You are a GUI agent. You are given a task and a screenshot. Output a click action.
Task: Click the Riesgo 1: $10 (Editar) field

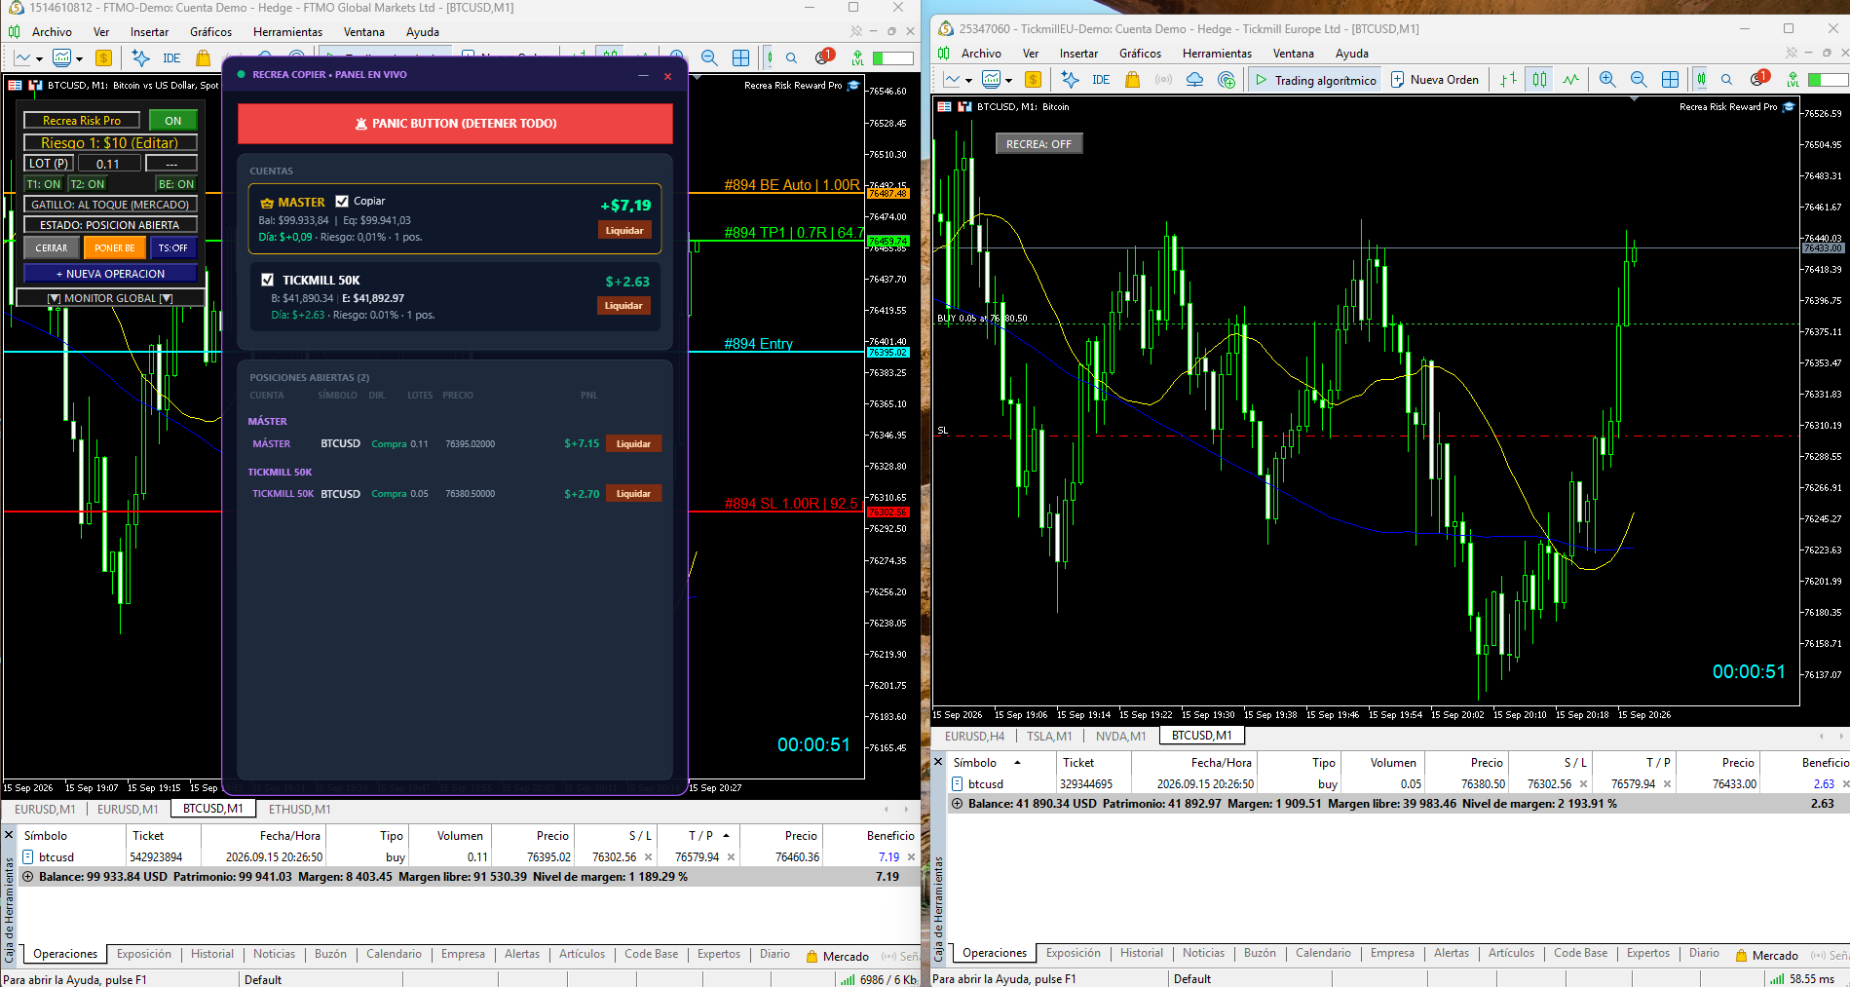pos(110,142)
